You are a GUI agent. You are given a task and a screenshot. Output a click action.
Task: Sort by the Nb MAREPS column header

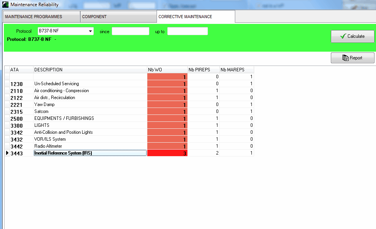pyautogui.click(x=237, y=70)
